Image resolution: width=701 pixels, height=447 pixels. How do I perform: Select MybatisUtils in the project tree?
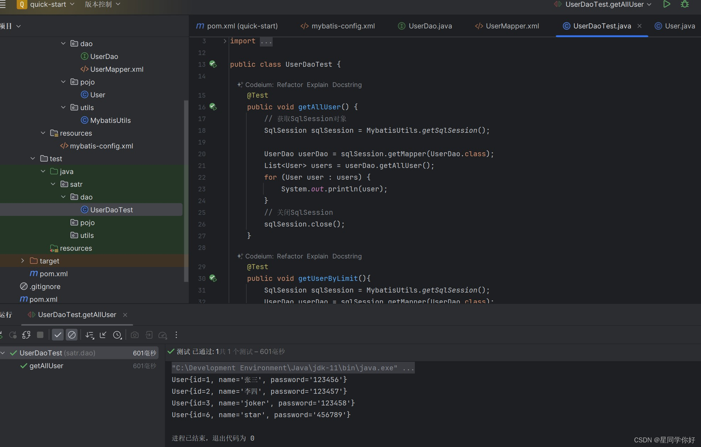click(x=110, y=120)
